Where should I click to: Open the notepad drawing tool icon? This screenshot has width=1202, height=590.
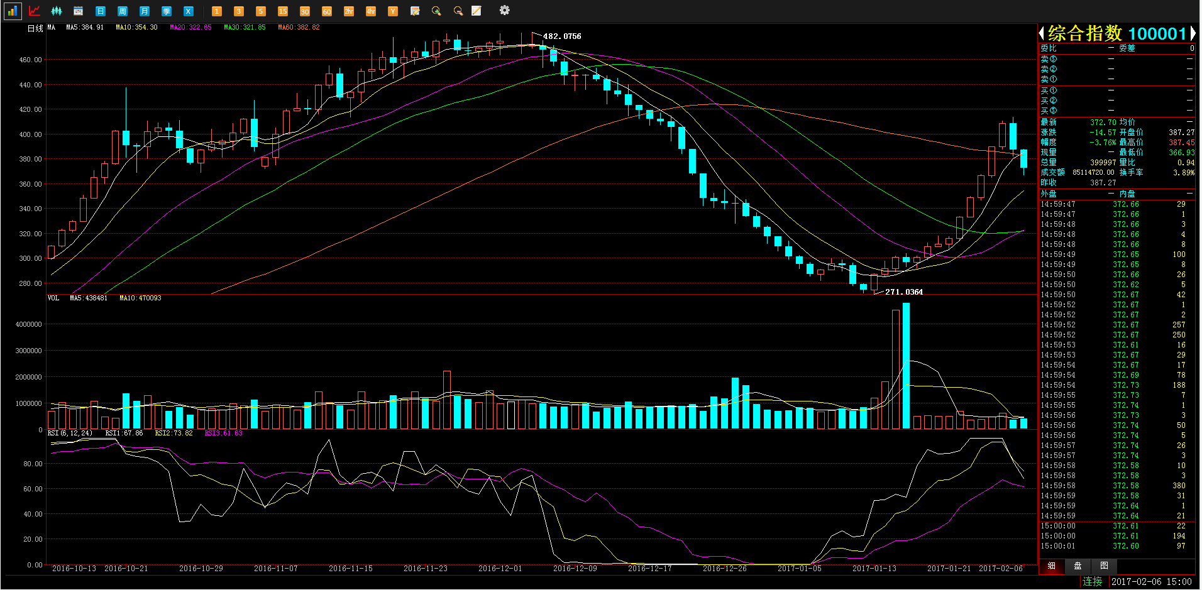(477, 11)
